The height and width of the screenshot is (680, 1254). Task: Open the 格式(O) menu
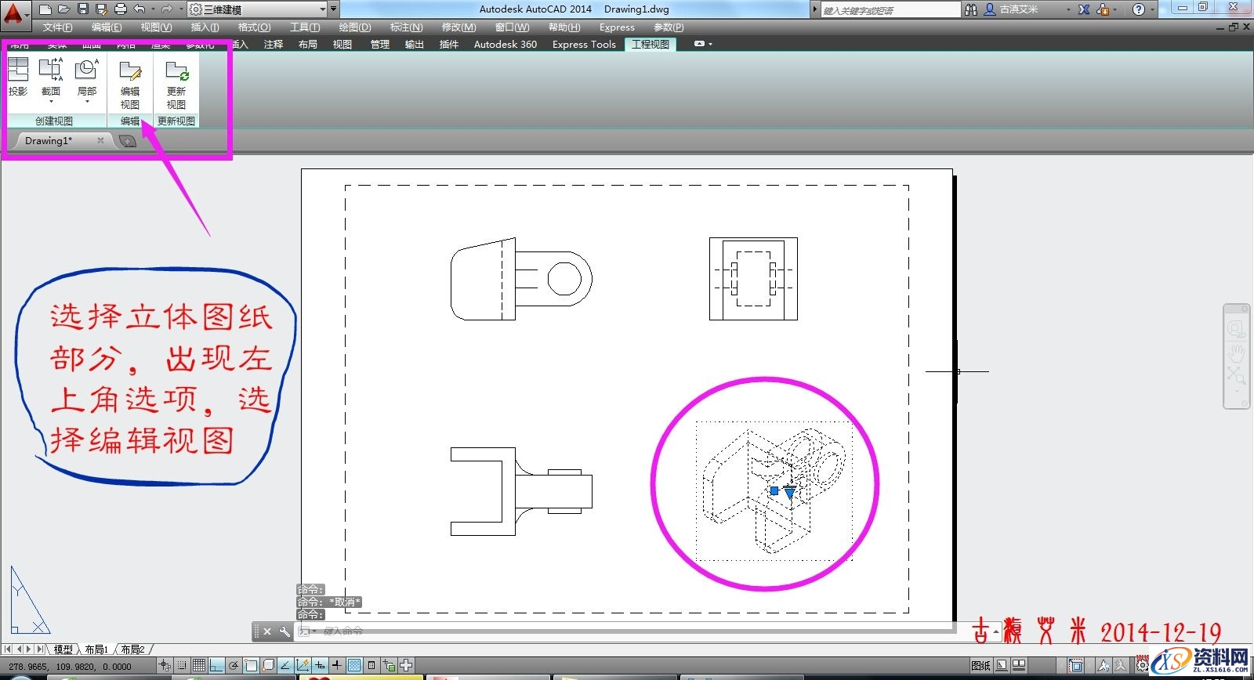(254, 27)
